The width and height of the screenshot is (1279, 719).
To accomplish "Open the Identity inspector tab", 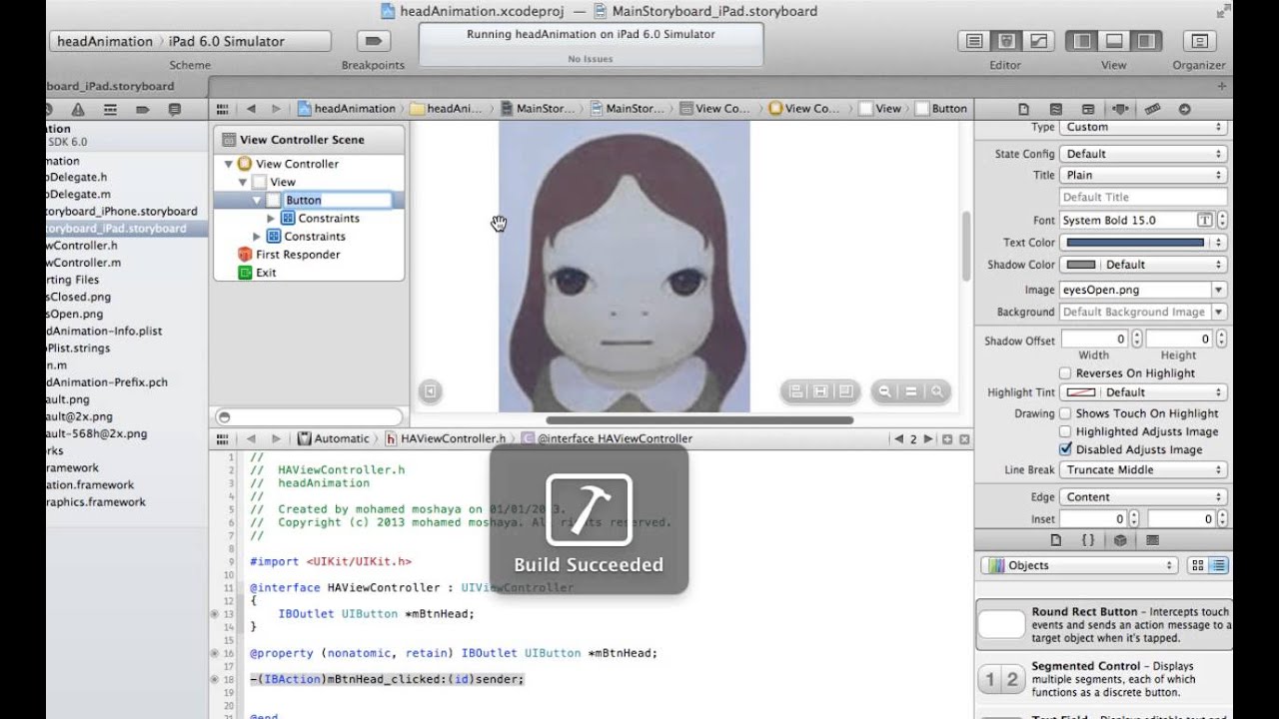I will click(1088, 109).
